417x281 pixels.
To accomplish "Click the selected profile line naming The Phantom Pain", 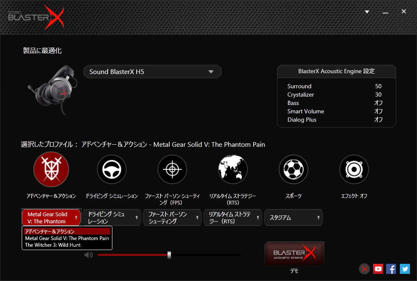I will click(143, 145).
